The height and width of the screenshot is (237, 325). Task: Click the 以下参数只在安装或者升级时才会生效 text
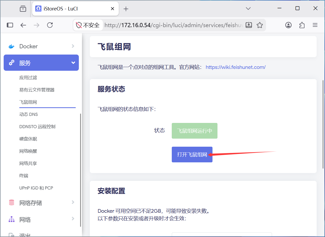(x=142, y=218)
